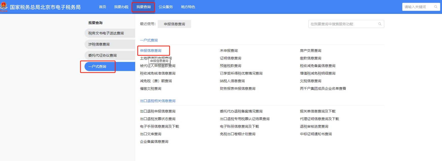Open 出口文库查询 link
The image size is (442, 161).
(151, 134)
